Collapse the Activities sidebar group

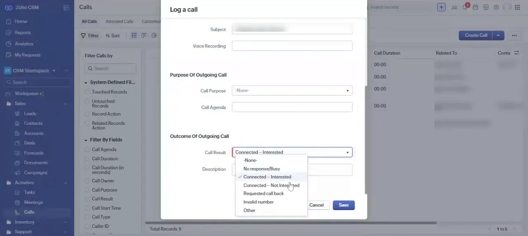(65, 182)
